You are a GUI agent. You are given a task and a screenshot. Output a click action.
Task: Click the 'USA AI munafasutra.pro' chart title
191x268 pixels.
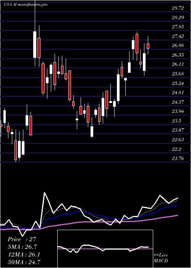pos(26,5)
